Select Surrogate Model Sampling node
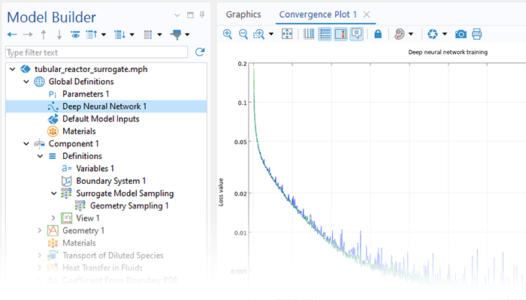The image size is (526, 300). (125, 193)
